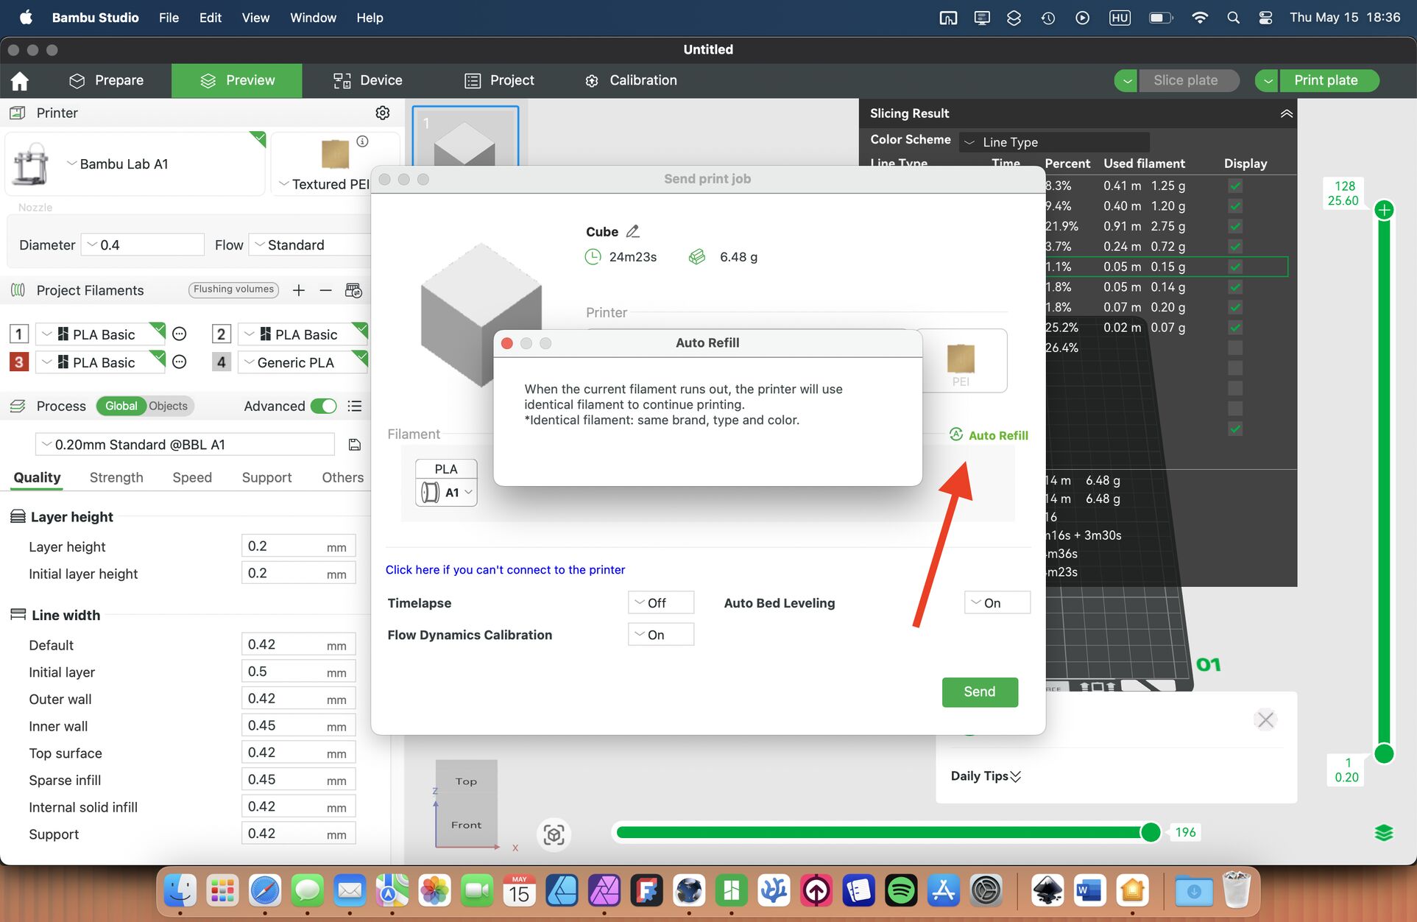Click the Flushing volumes button
Image resolution: width=1417 pixels, height=922 pixels.
pyautogui.click(x=234, y=289)
